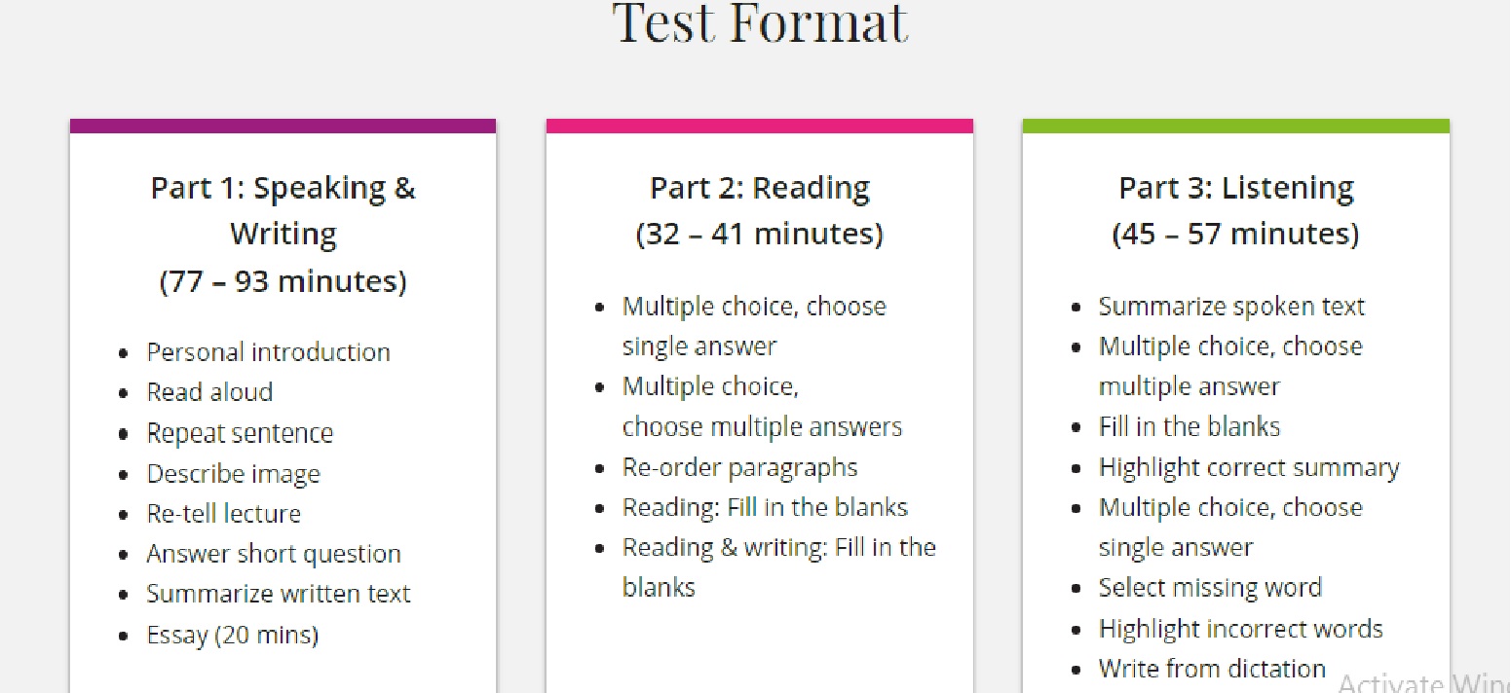Click the green bar above Listening card
Image resolution: width=1511 pixels, height=693 pixels.
pyautogui.click(x=1235, y=126)
